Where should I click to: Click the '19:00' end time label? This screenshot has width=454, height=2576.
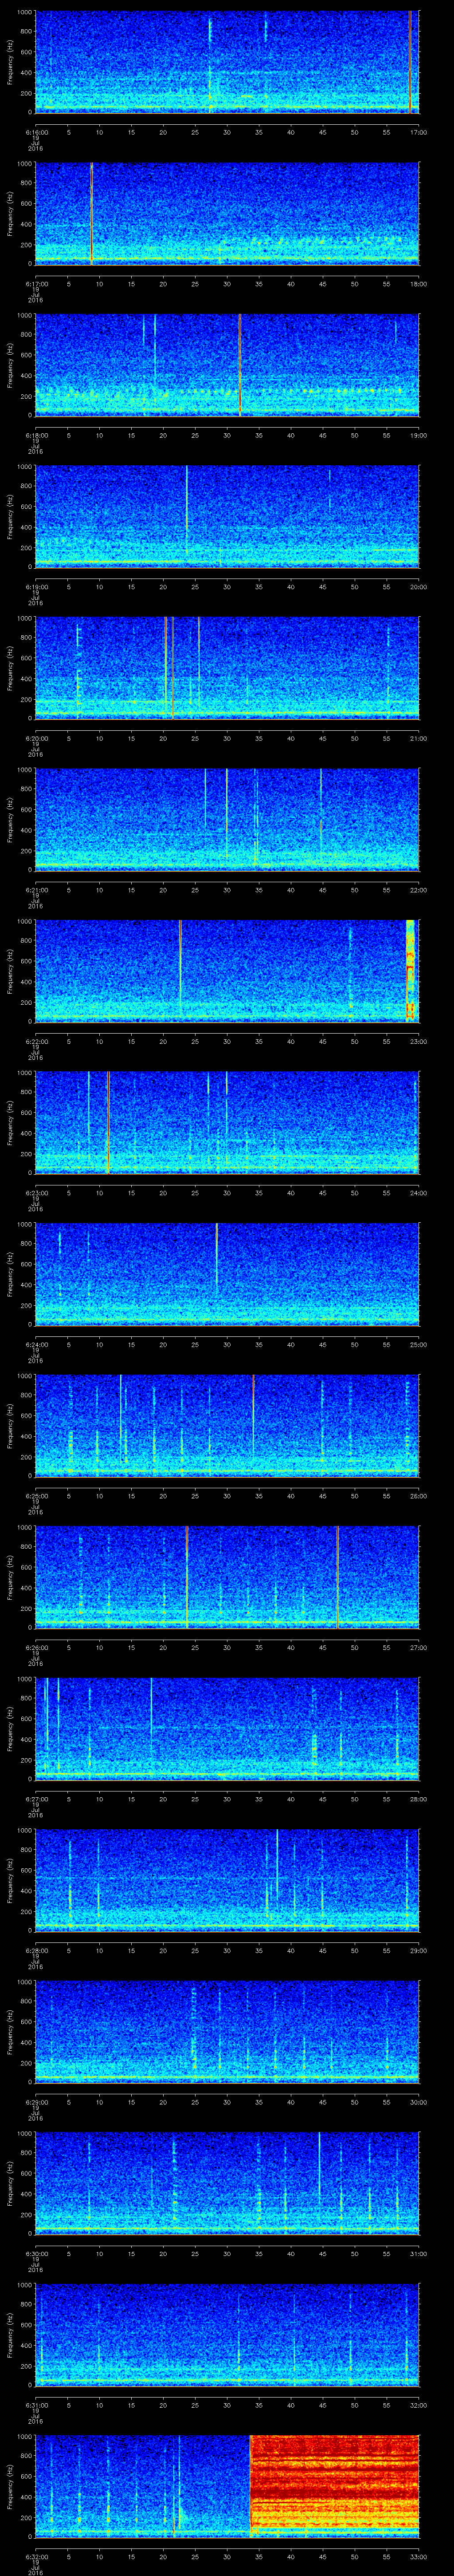(418, 435)
